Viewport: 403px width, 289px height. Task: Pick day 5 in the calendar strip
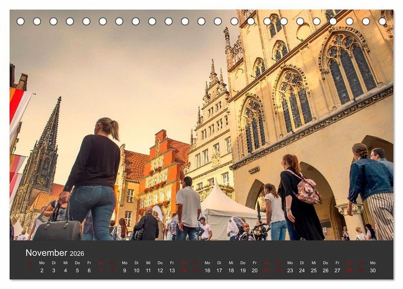tap(78, 270)
